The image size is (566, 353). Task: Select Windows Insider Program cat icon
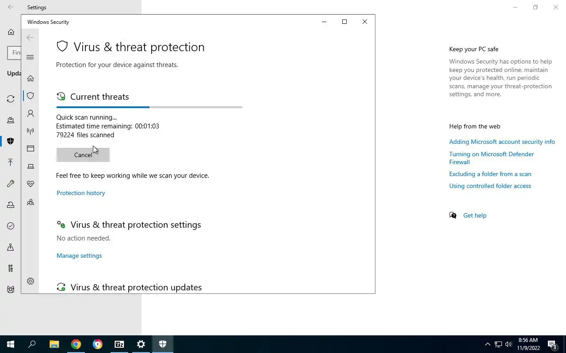tap(11, 289)
